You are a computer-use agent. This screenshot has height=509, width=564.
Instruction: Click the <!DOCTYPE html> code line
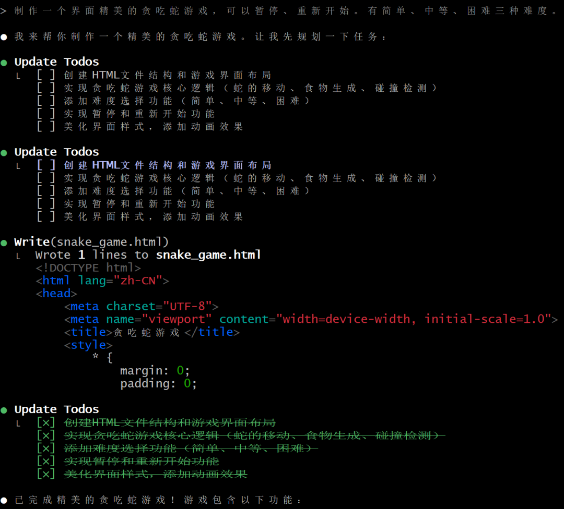88,268
